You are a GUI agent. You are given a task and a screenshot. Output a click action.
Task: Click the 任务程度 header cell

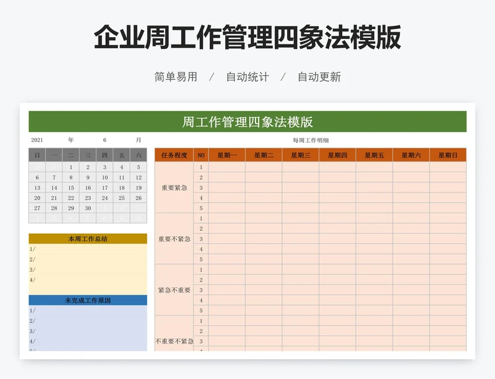(174, 155)
